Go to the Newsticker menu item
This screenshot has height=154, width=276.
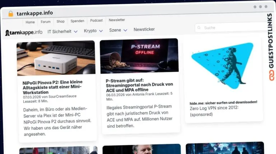pyautogui.click(x=144, y=29)
